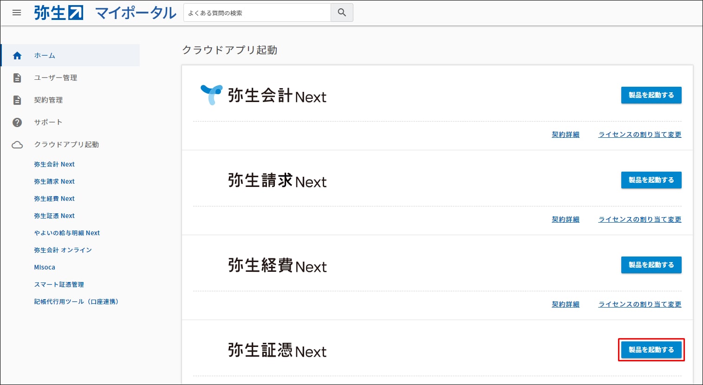Launch 弥生会計 Next with 製品を起動する
The height and width of the screenshot is (385, 703).
point(651,95)
